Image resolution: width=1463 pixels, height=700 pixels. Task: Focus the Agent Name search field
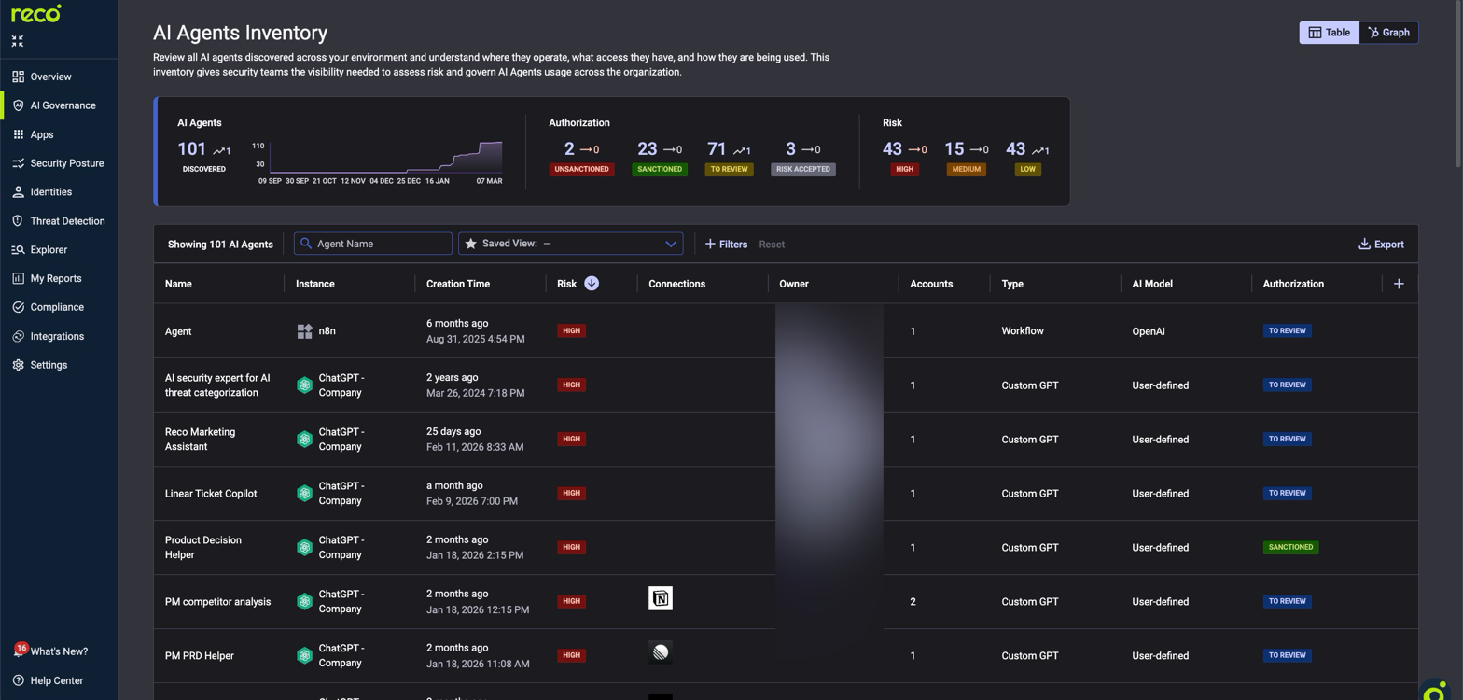click(373, 244)
